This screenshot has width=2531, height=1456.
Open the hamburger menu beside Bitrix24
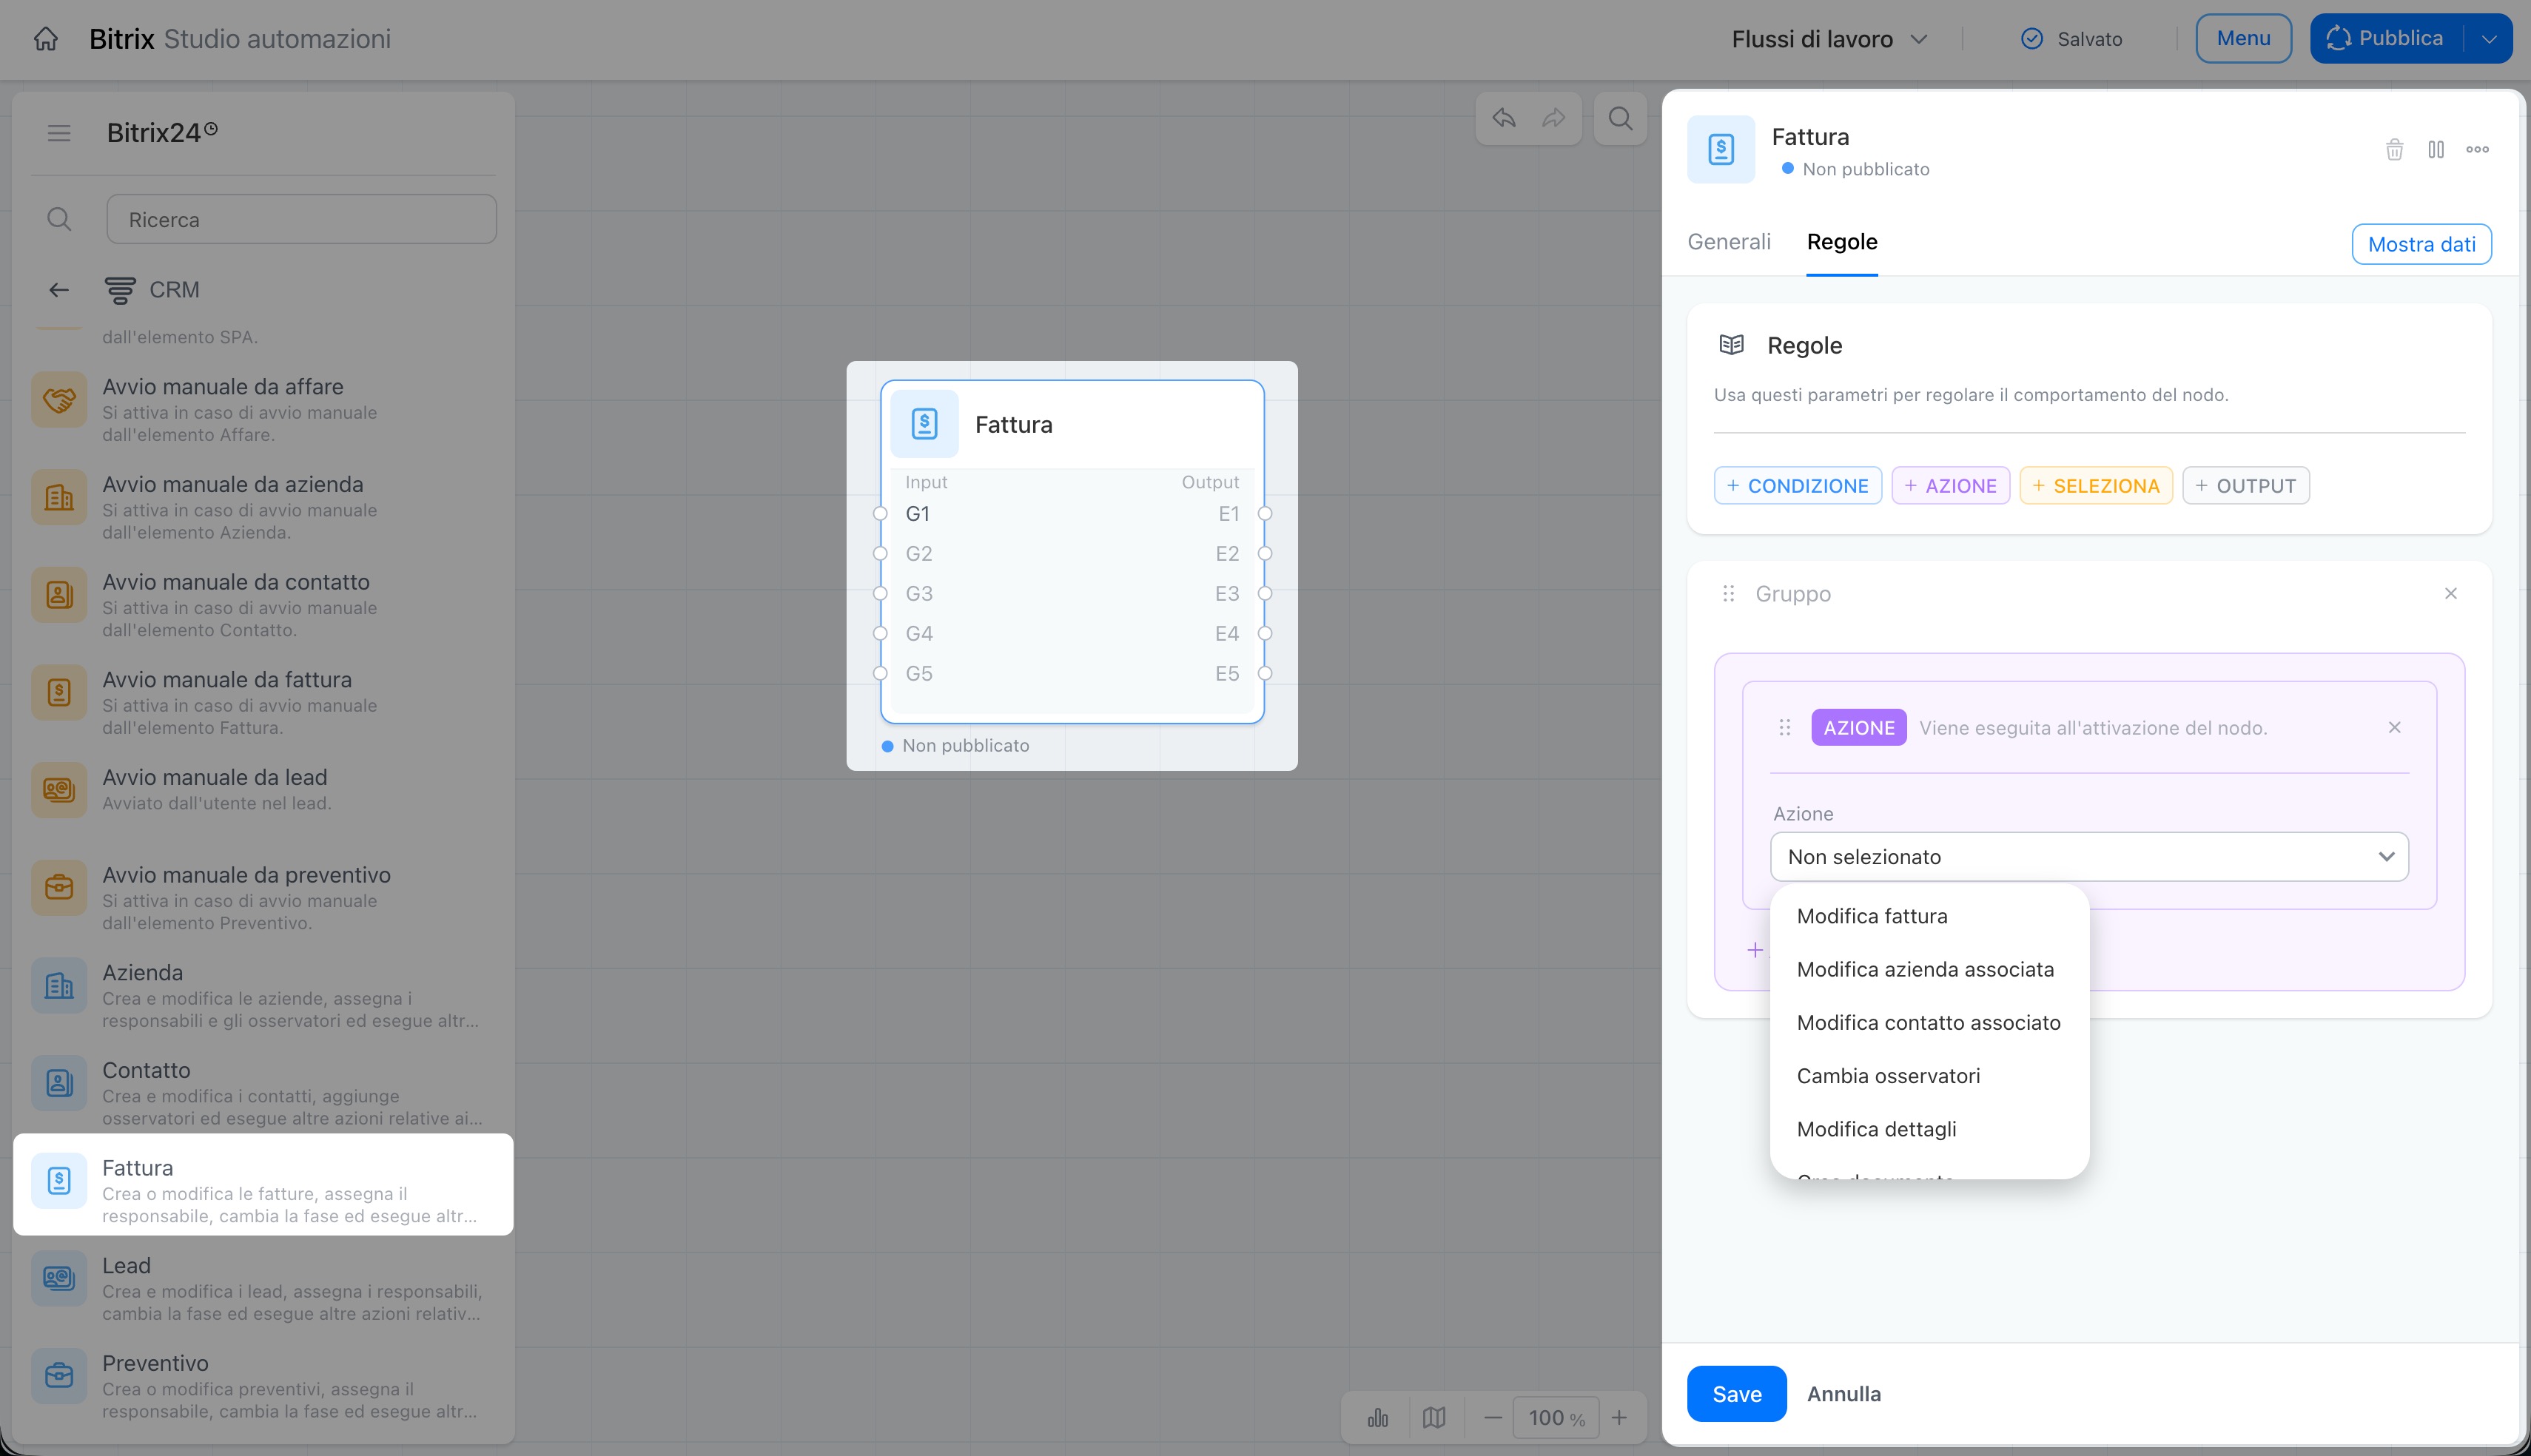[59, 133]
